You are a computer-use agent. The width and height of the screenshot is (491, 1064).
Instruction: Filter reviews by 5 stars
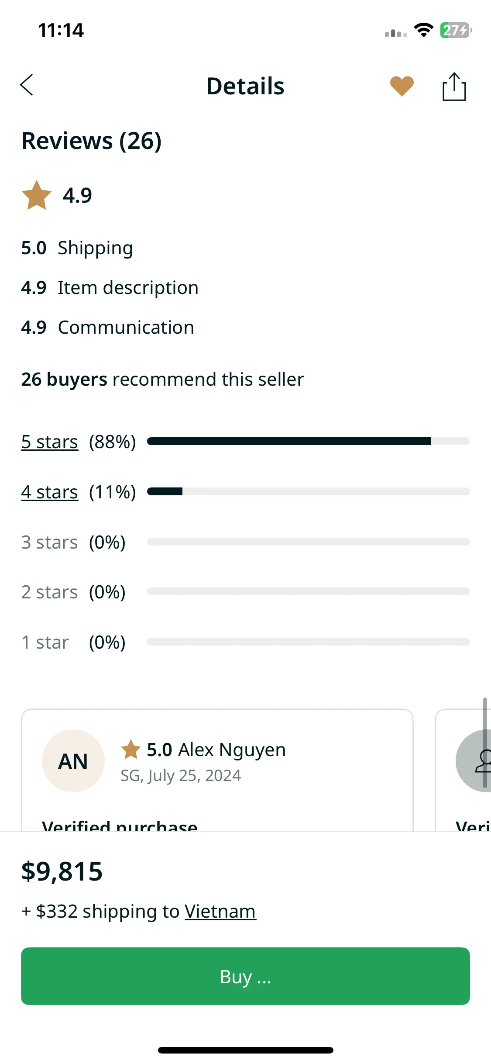point(50,442)
